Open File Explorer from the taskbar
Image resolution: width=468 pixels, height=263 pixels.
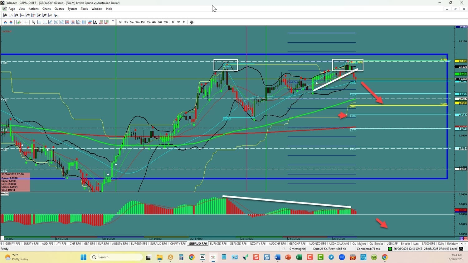159,257
